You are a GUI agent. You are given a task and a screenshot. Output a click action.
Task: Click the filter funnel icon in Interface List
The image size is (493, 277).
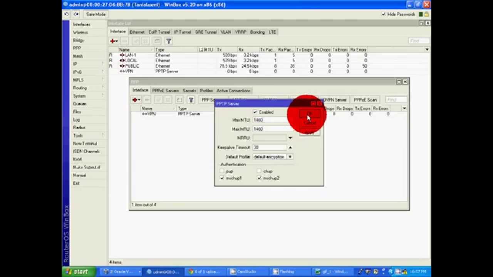point(169,41)
